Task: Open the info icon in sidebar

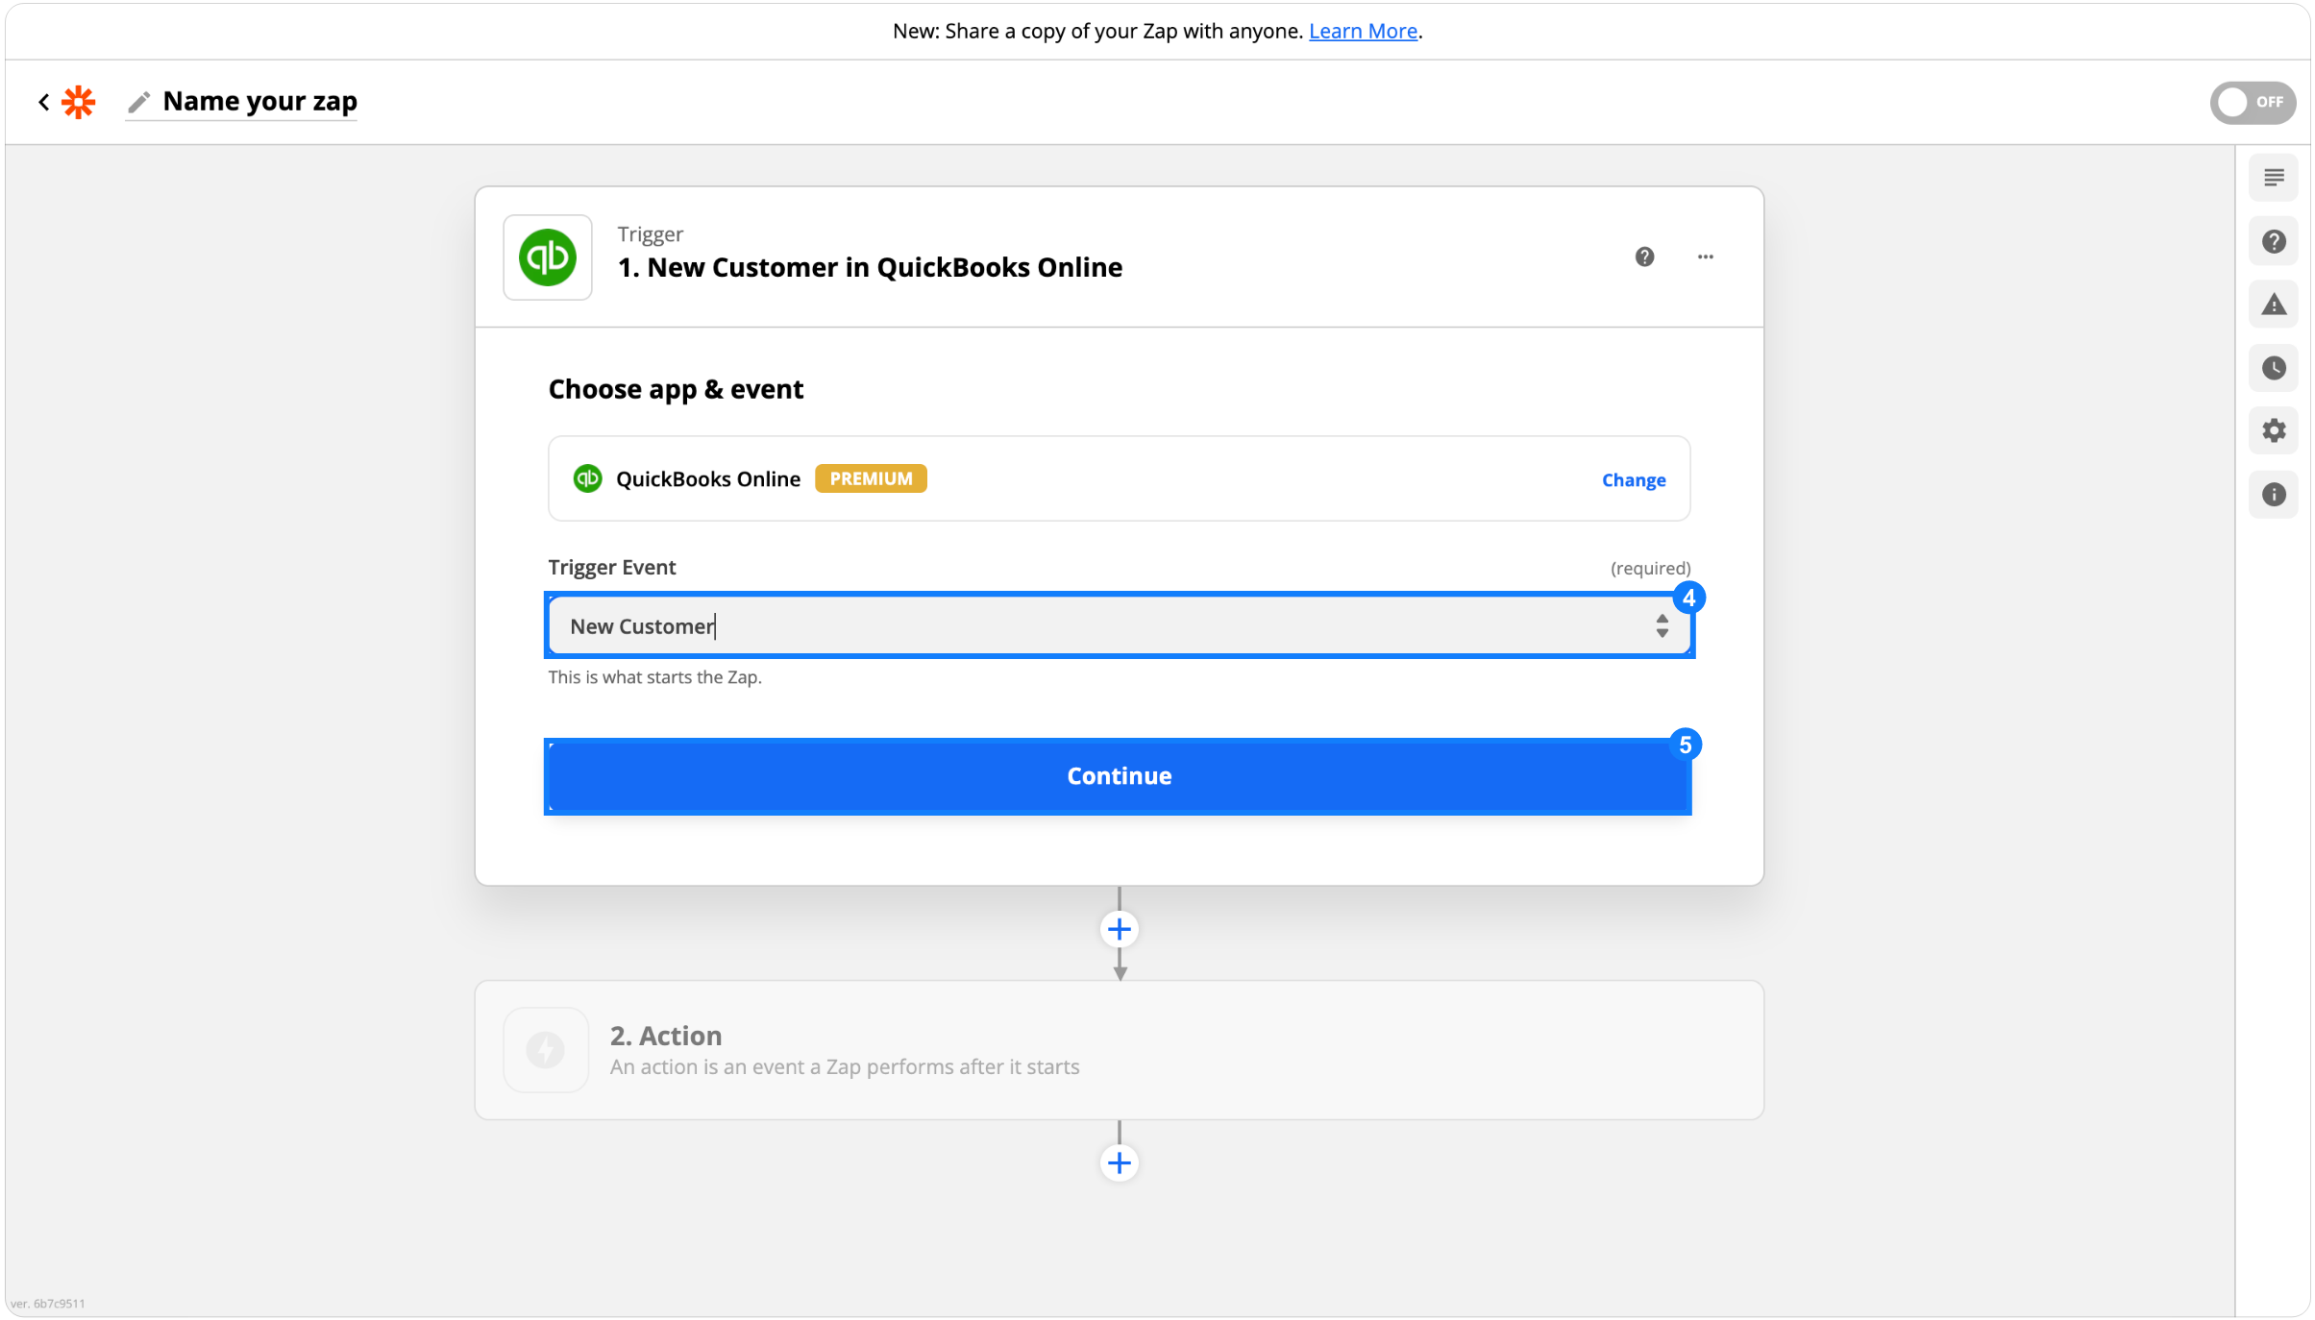Action: click(2273, 494)
